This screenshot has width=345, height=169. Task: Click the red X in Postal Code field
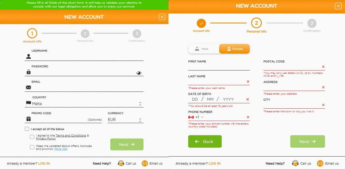[323, 67]
